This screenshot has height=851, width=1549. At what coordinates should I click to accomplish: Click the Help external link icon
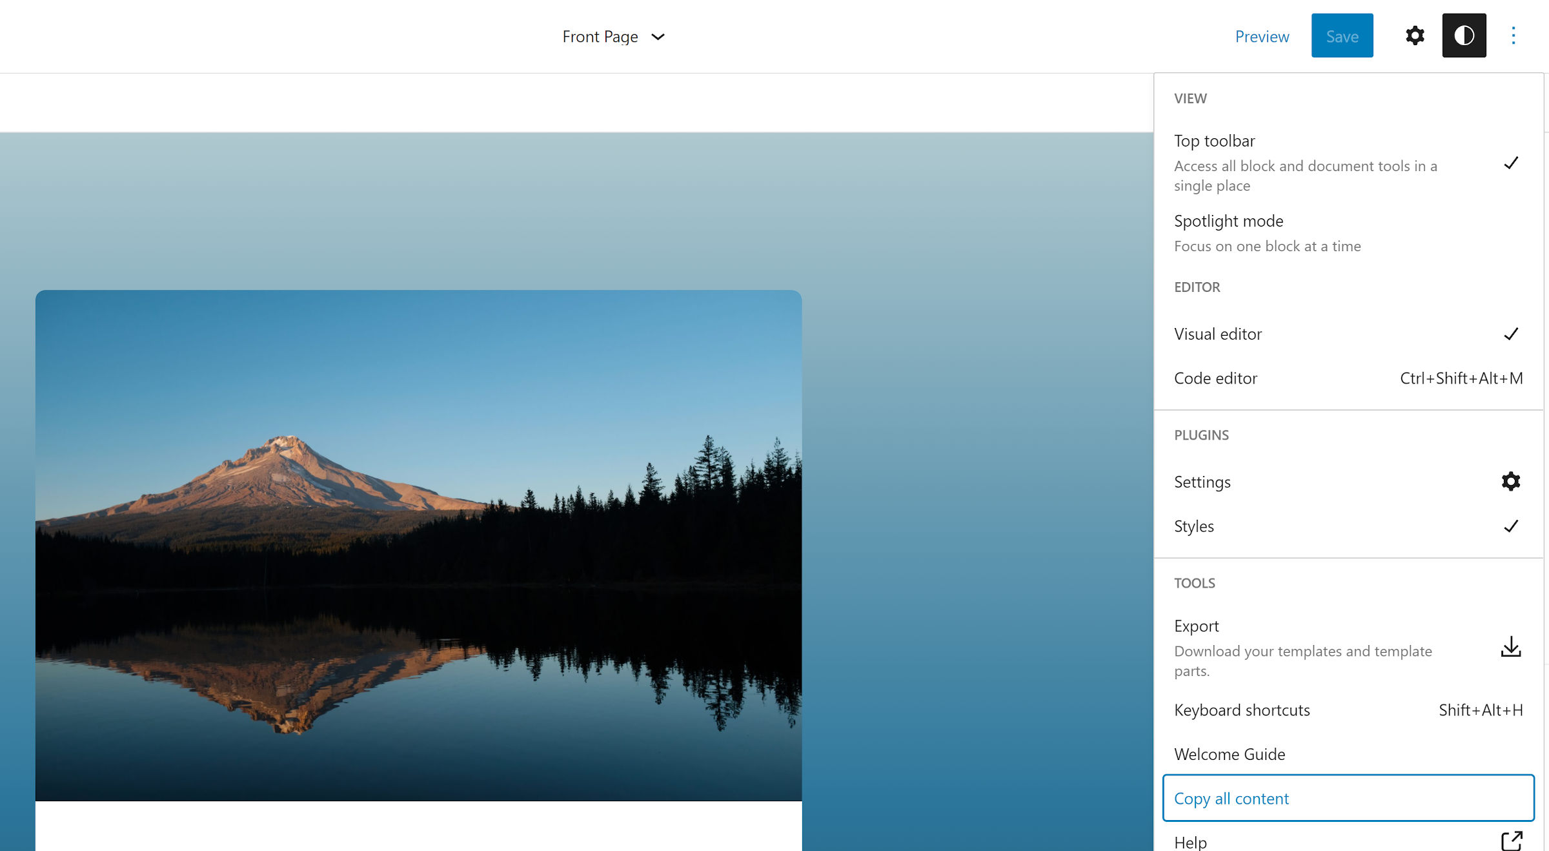[1511, 841]
